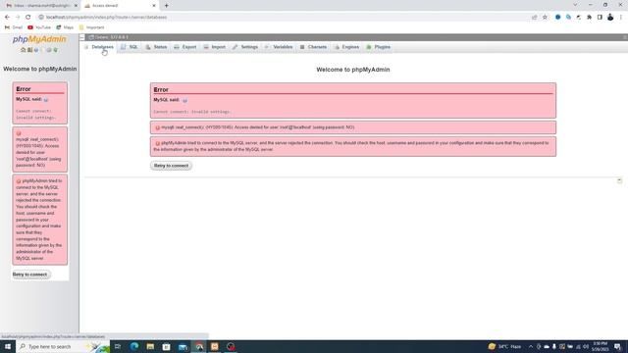The height and width of the screenshot is (353, 628).
Task: Open the Export tab
Action: (x=185, y=47)
